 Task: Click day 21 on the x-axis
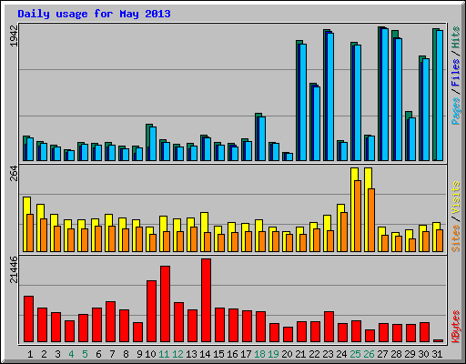(x=300, y=354)
